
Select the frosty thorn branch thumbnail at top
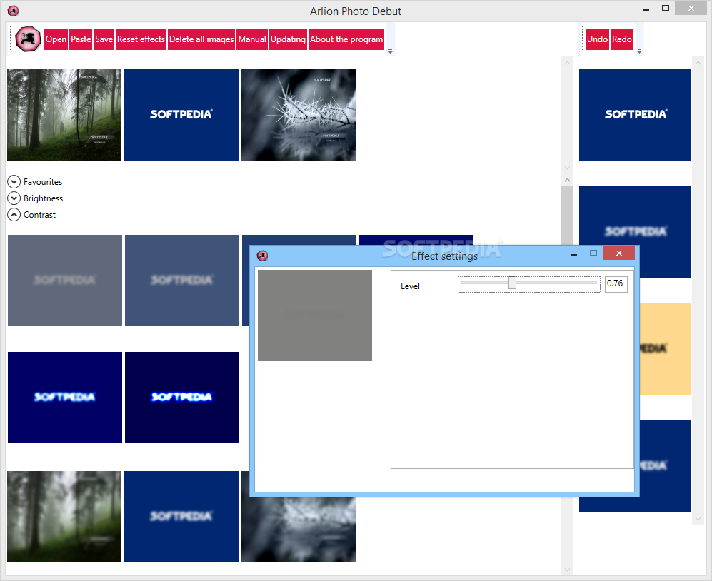click(299, 115)
